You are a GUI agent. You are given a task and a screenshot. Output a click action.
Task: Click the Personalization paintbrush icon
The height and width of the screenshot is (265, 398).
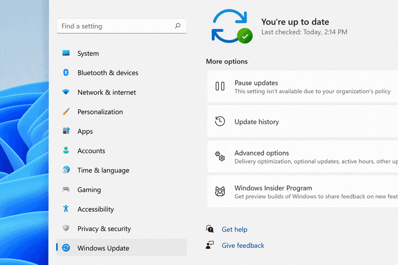click(x=66, y=112)
